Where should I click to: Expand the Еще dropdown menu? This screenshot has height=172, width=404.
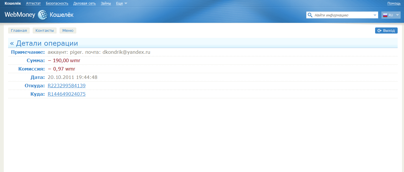coord(121,3)
